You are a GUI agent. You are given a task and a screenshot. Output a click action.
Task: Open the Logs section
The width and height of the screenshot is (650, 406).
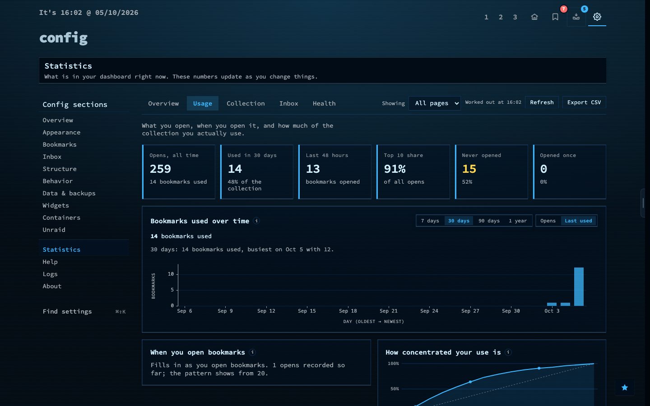point(84,274)
